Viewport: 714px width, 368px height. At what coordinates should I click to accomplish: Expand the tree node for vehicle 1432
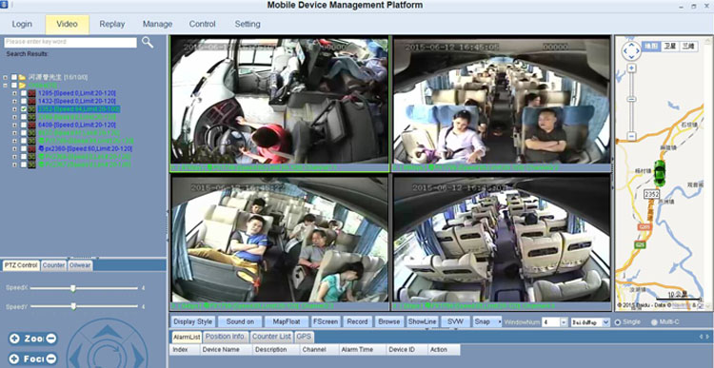coord(15,101)
